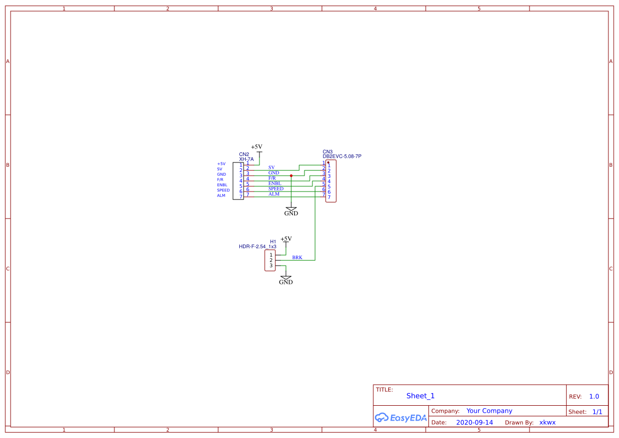Select the BRK net label near H1
The height and width of the screenshot is (438, 619).
point(297,257)
